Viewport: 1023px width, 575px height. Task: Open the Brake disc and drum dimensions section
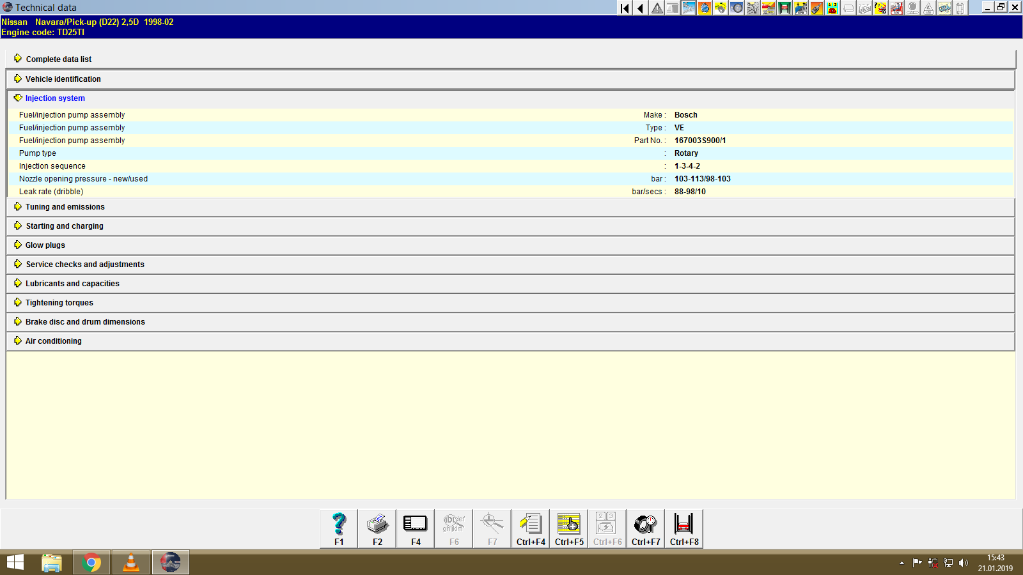tap(84, 321)
